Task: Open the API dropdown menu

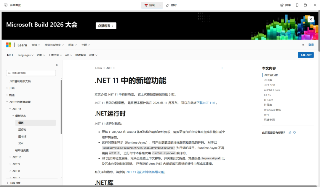Action: coord(68,55)
